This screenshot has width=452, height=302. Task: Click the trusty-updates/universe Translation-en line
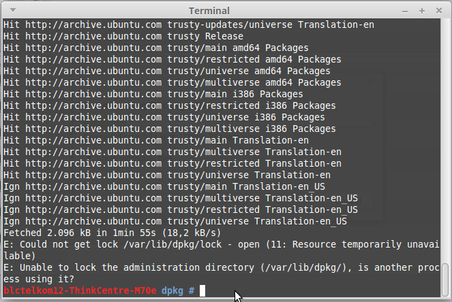189,25
